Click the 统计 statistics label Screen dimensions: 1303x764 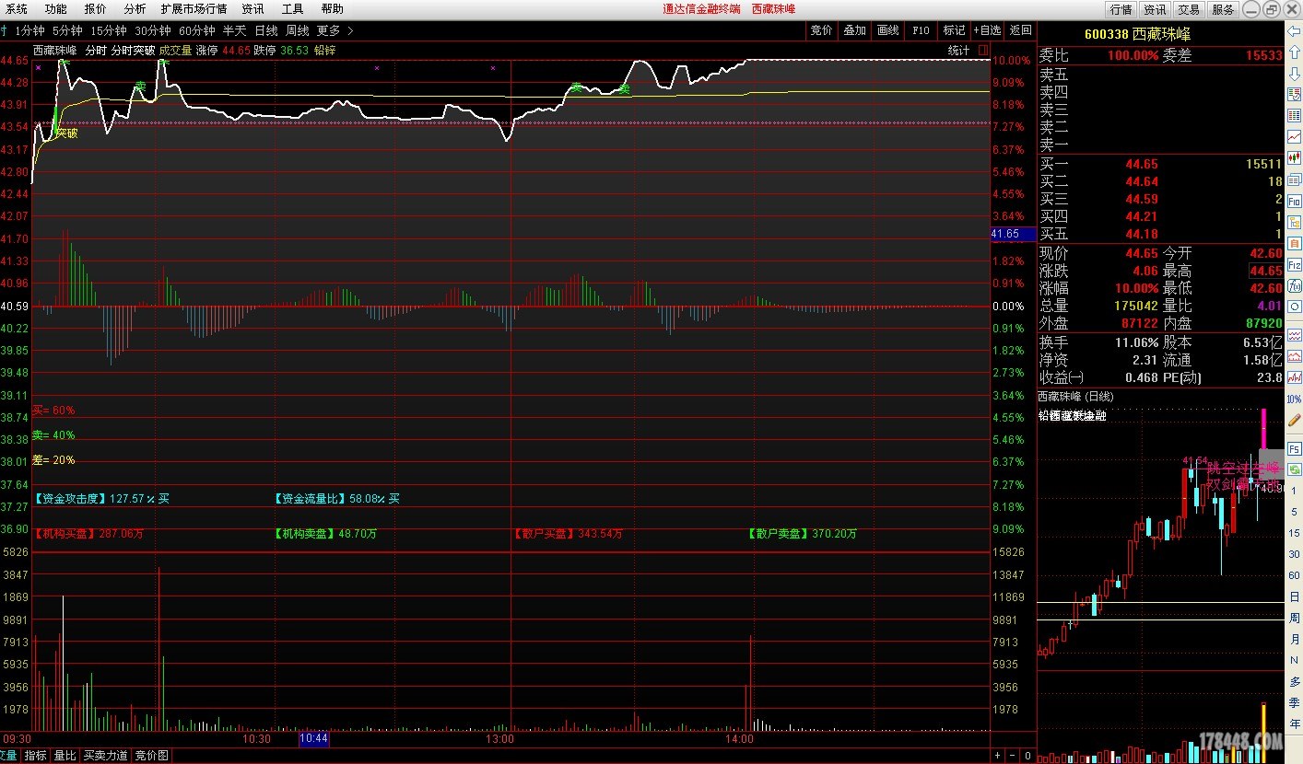pyautogui.click(x=958, y=51)
